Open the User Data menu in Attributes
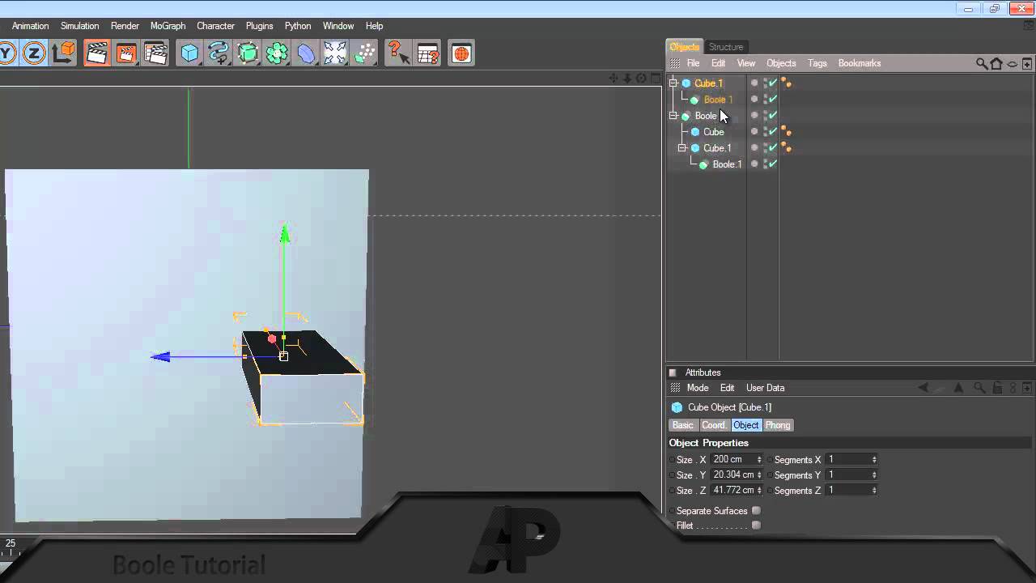The height and width of the screenshot is (583, 1036). (765, 388)
